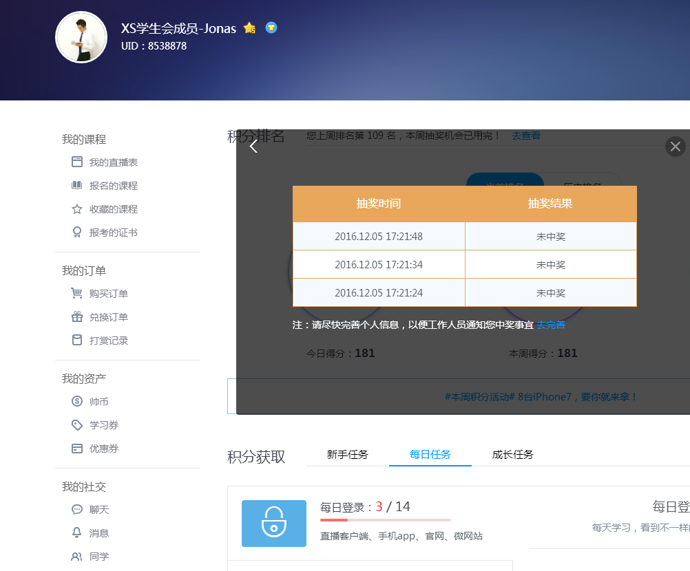Click the shopping cart icon for 购买订单
This screenshot has width=690, height=571.
[77, 293]
